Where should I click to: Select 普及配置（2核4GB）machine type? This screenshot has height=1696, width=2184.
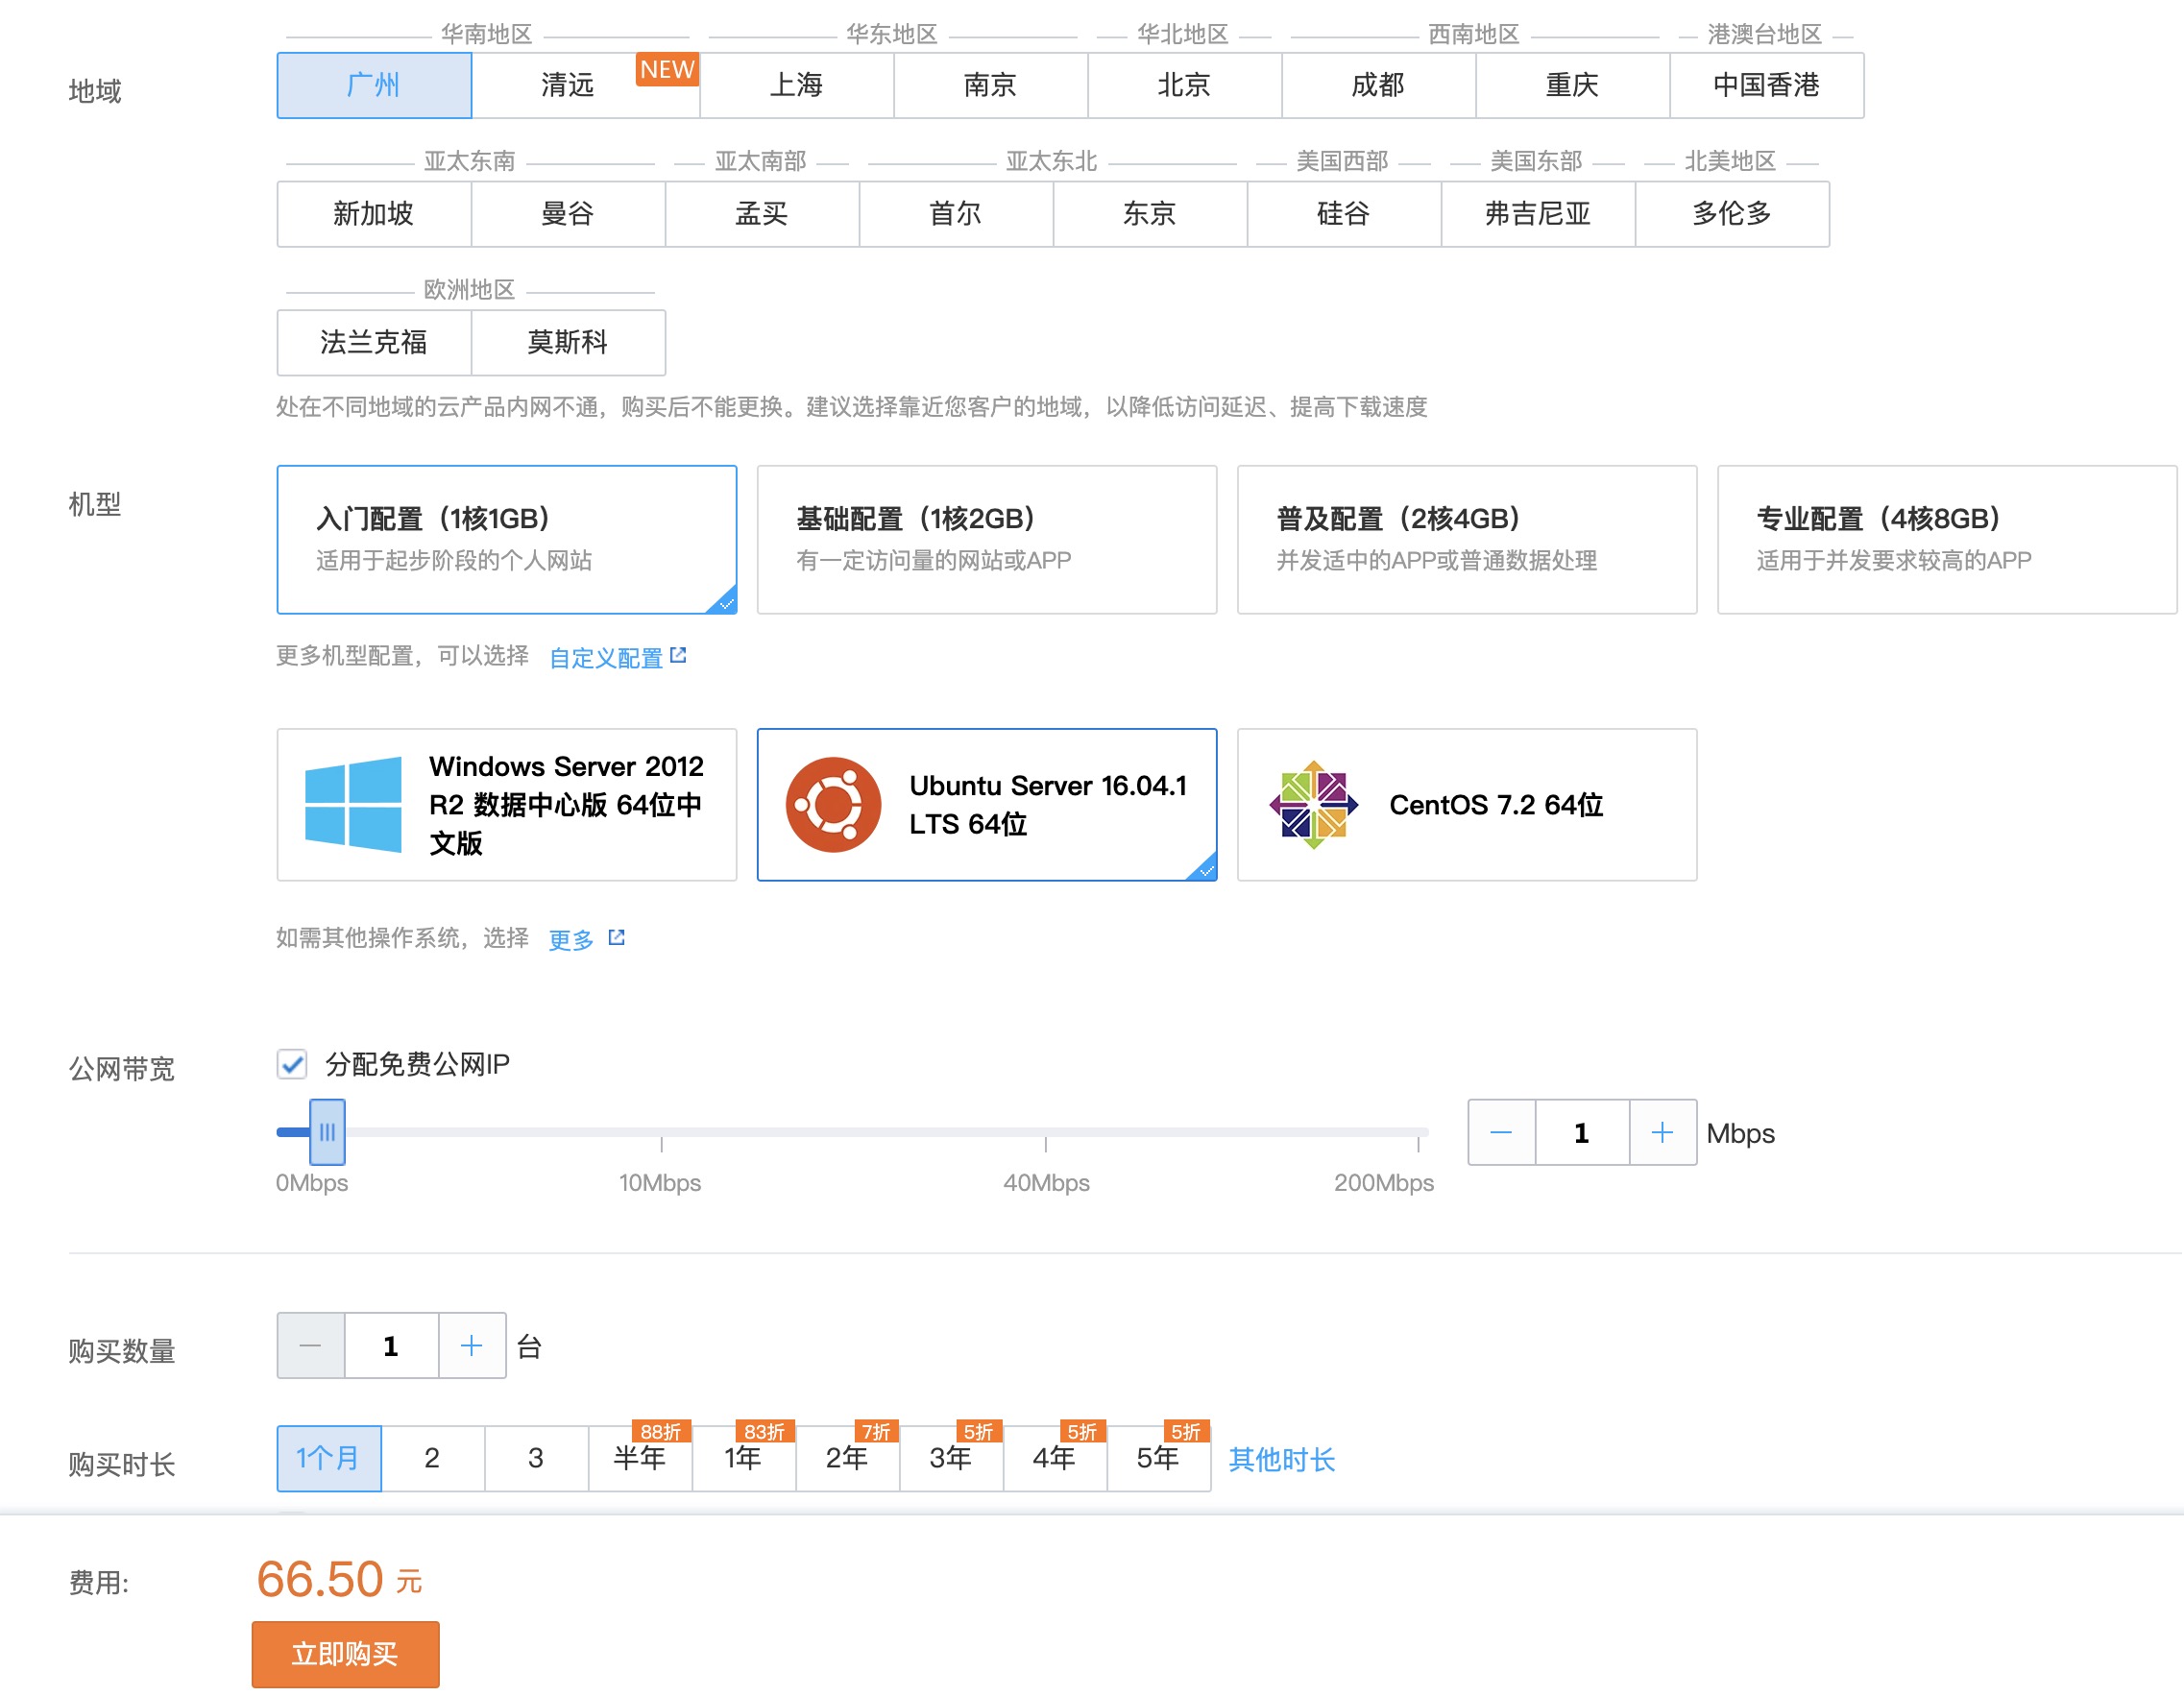point(1466,539)
